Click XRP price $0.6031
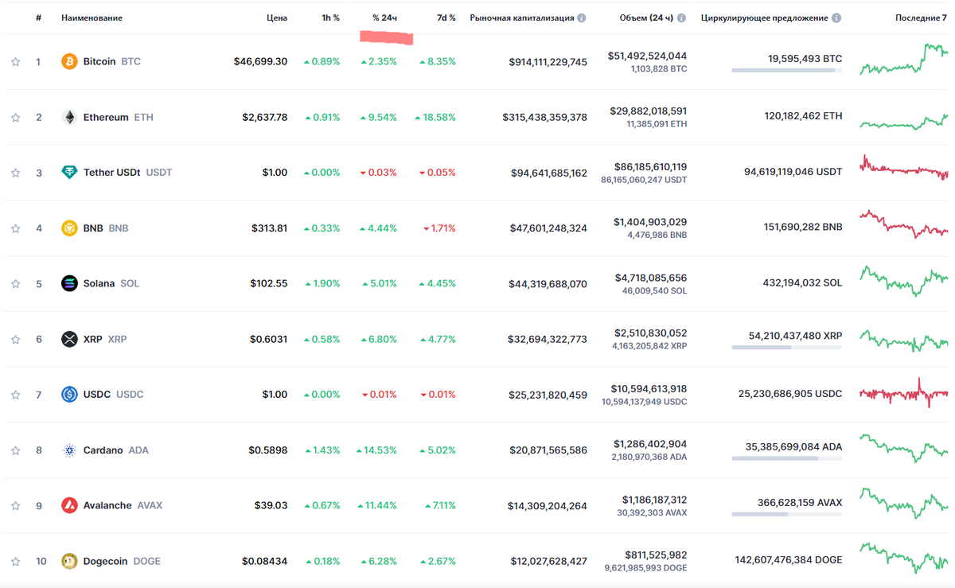The width and height of the screenshot is (955, 588). tap(268, 339)
